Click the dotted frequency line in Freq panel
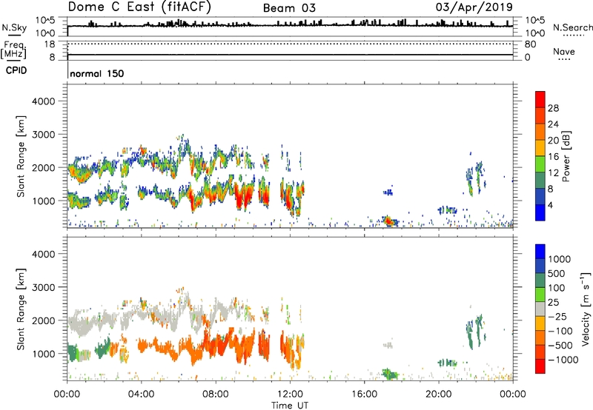The height and width of the screenshot is (410, 593). point(290,44)
